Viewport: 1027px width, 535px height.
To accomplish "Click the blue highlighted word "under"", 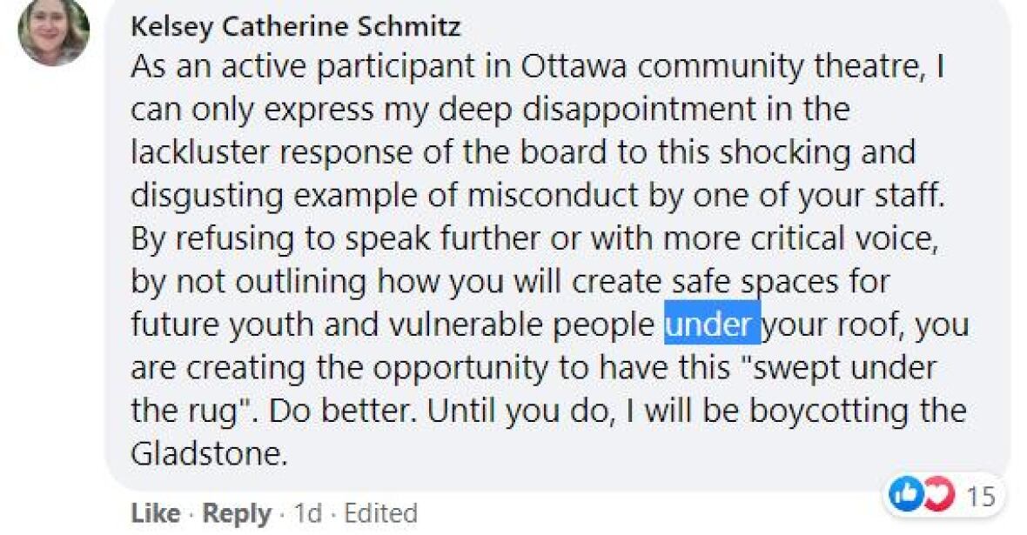I will [x=711, y=324].
